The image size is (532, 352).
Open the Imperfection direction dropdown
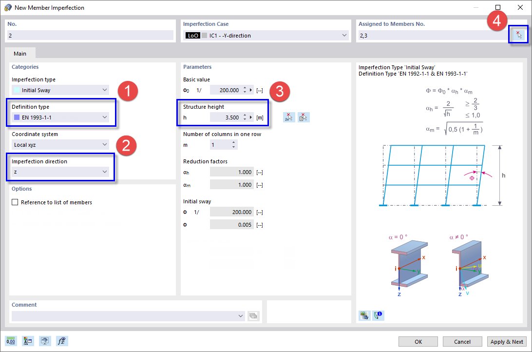coord(104,172)
